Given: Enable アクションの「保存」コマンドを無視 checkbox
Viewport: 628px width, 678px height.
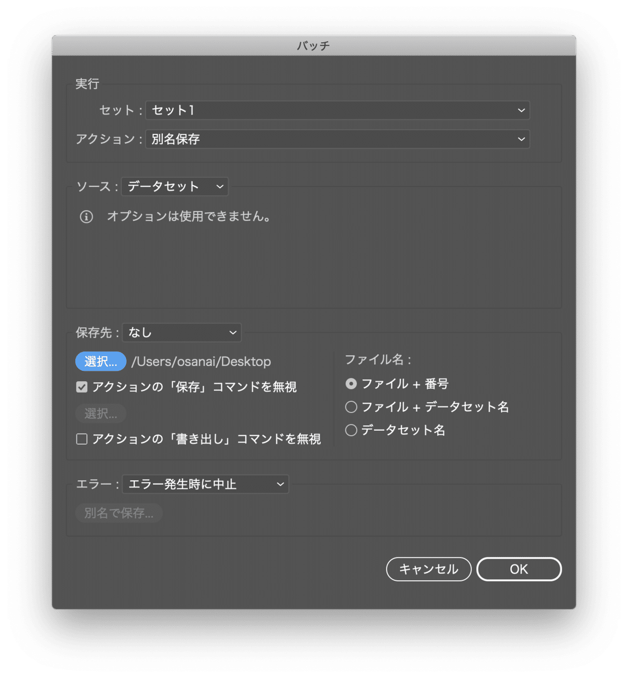Looking at the screenshot, I should point(82,387).
